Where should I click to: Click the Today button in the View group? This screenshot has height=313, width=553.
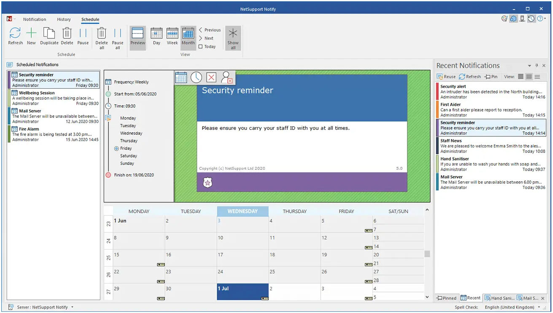208,46
